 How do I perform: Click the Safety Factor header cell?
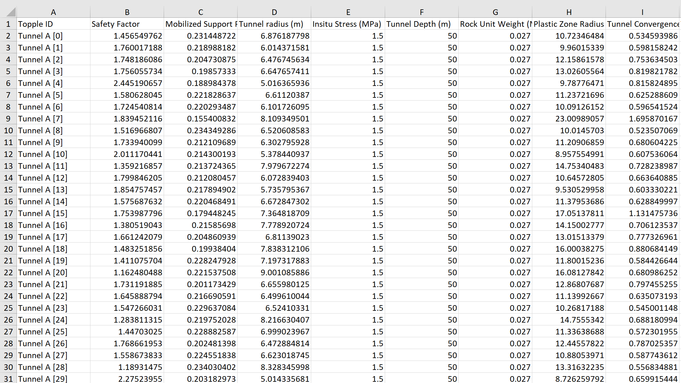[127, 24]
